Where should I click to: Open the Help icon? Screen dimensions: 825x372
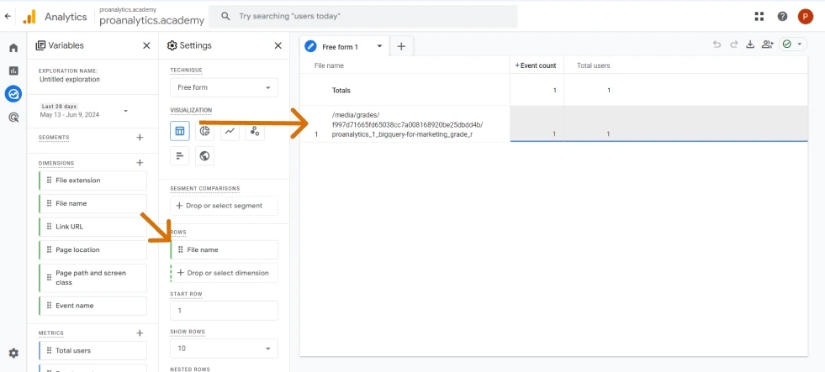782,16
